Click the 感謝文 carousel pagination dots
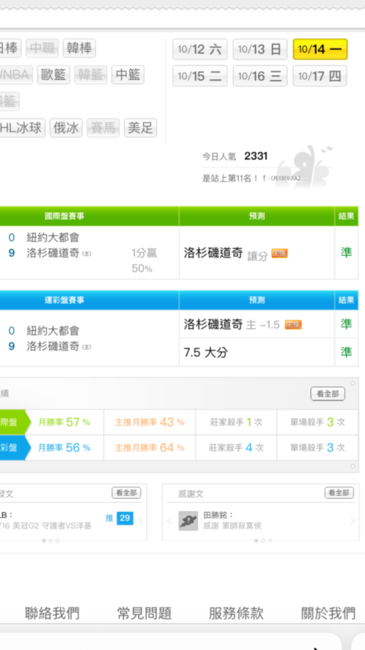 (x=263, y=541)
